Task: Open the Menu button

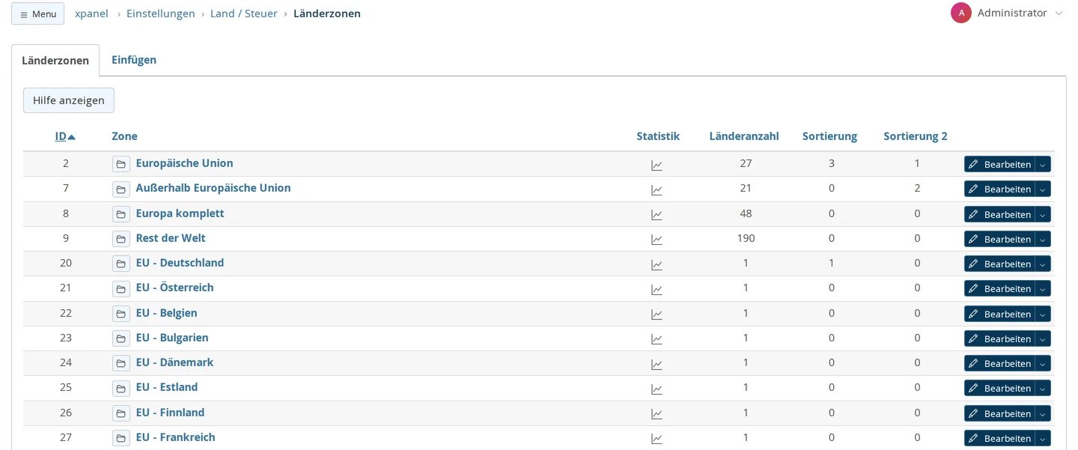Action: click(37, 13)
